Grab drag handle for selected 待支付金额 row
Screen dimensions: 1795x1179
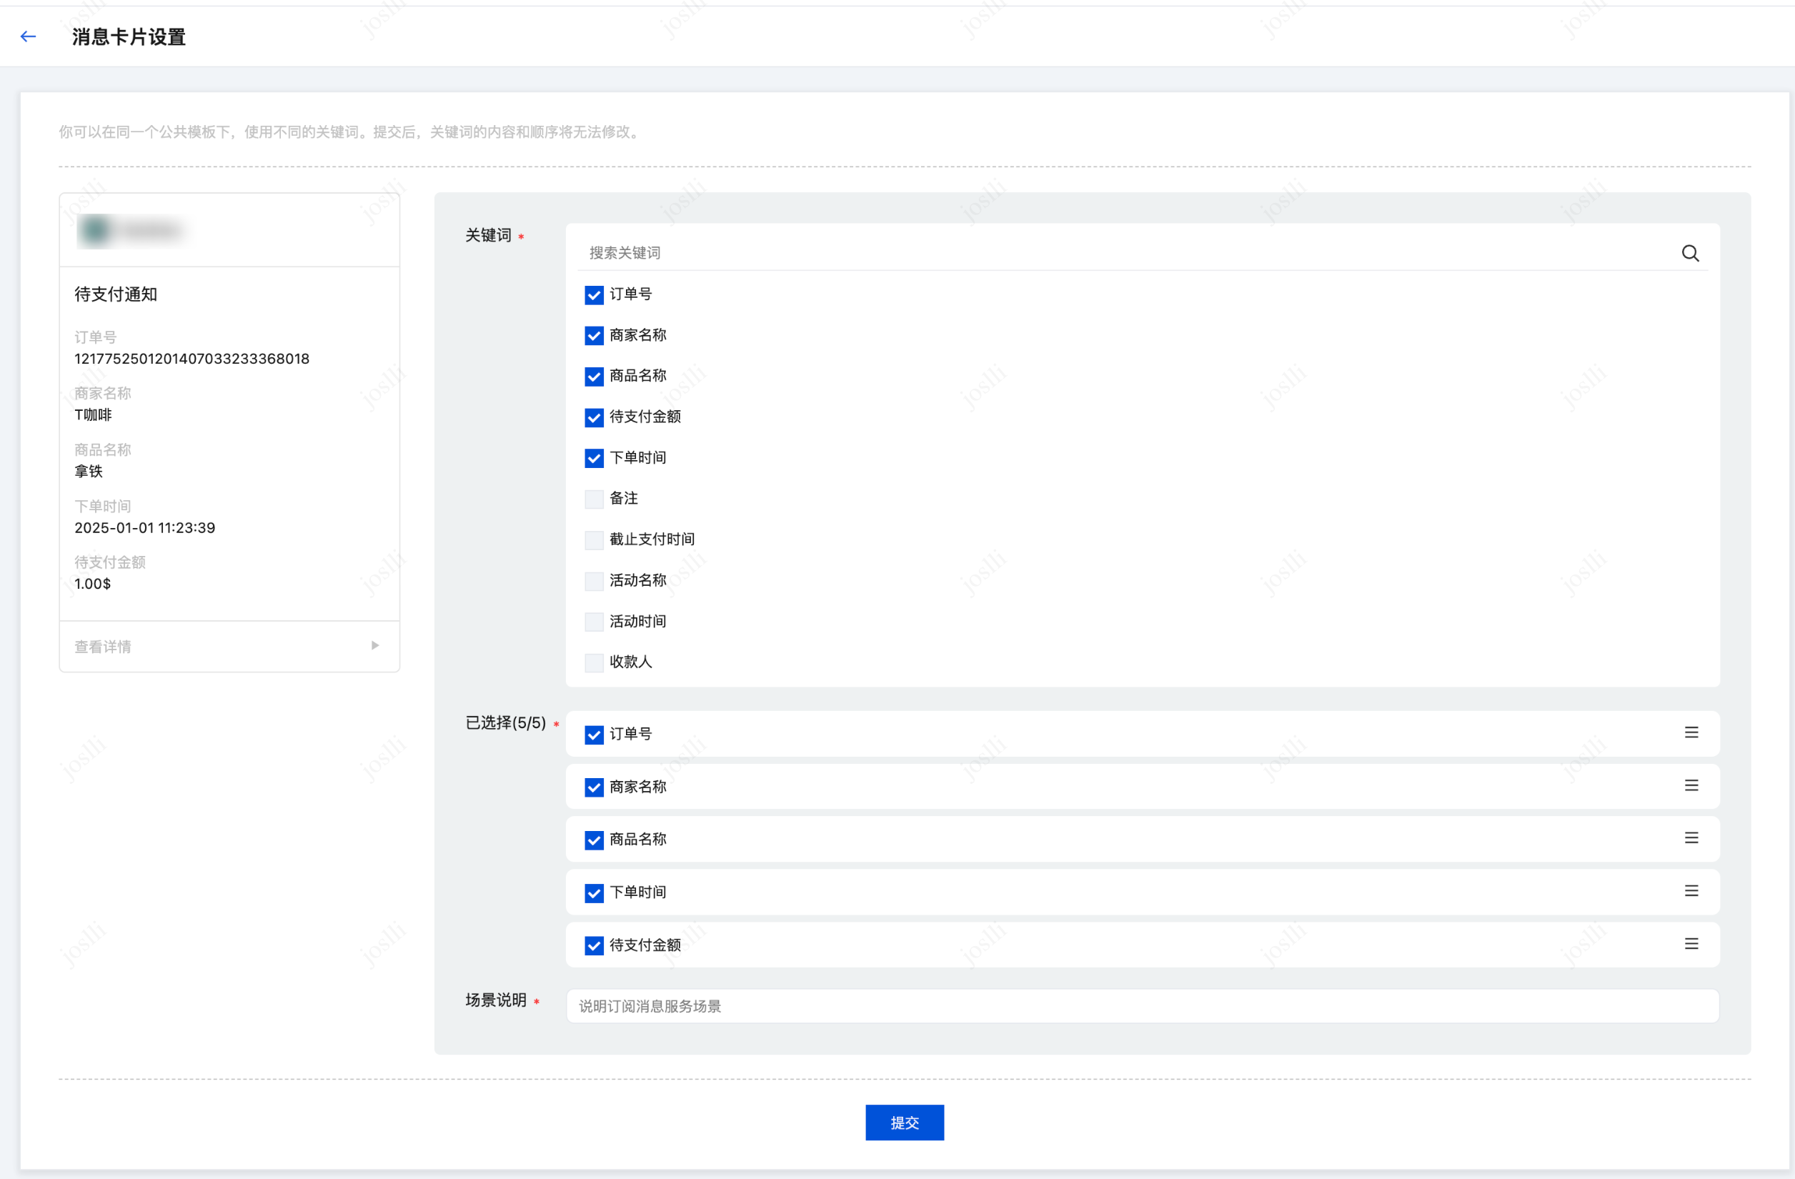[1691, 944]
